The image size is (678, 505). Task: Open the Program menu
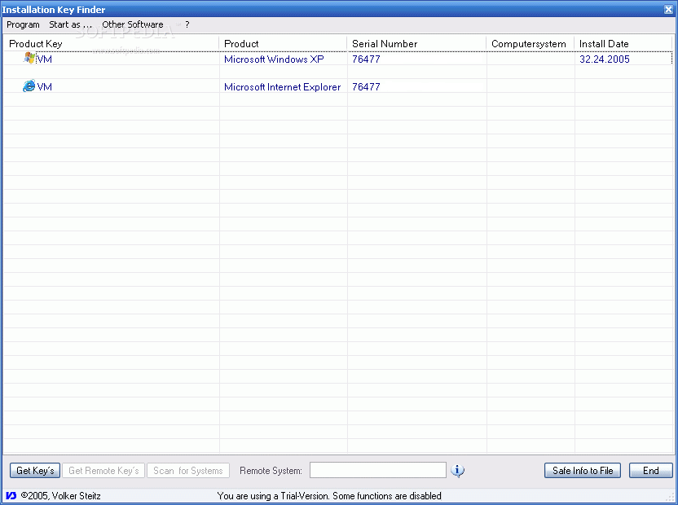23,24
